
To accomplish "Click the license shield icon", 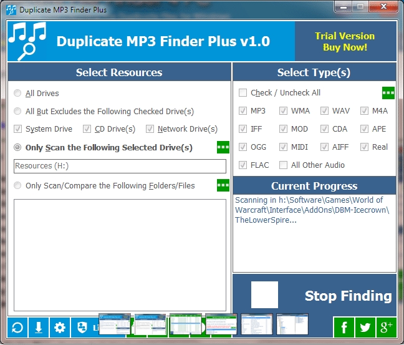I will (x=82, y=328).
